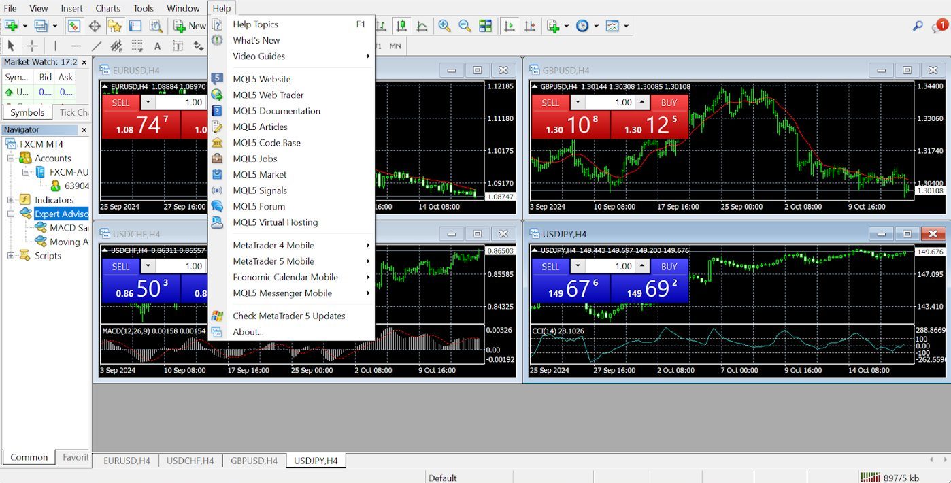Select the Vertical Line drawing tool
Viewport: 951px width, 483px height.
coord(55,46)
